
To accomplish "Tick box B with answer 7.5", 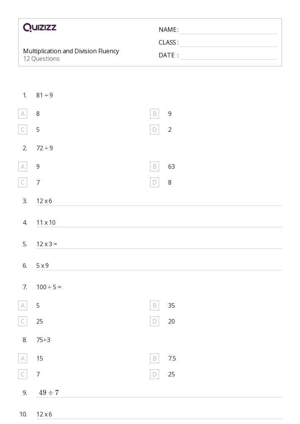I will 155,358.
